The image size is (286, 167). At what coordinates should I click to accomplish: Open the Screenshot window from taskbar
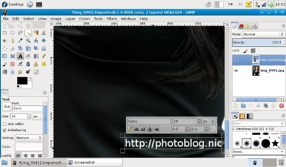click(95, 163)
